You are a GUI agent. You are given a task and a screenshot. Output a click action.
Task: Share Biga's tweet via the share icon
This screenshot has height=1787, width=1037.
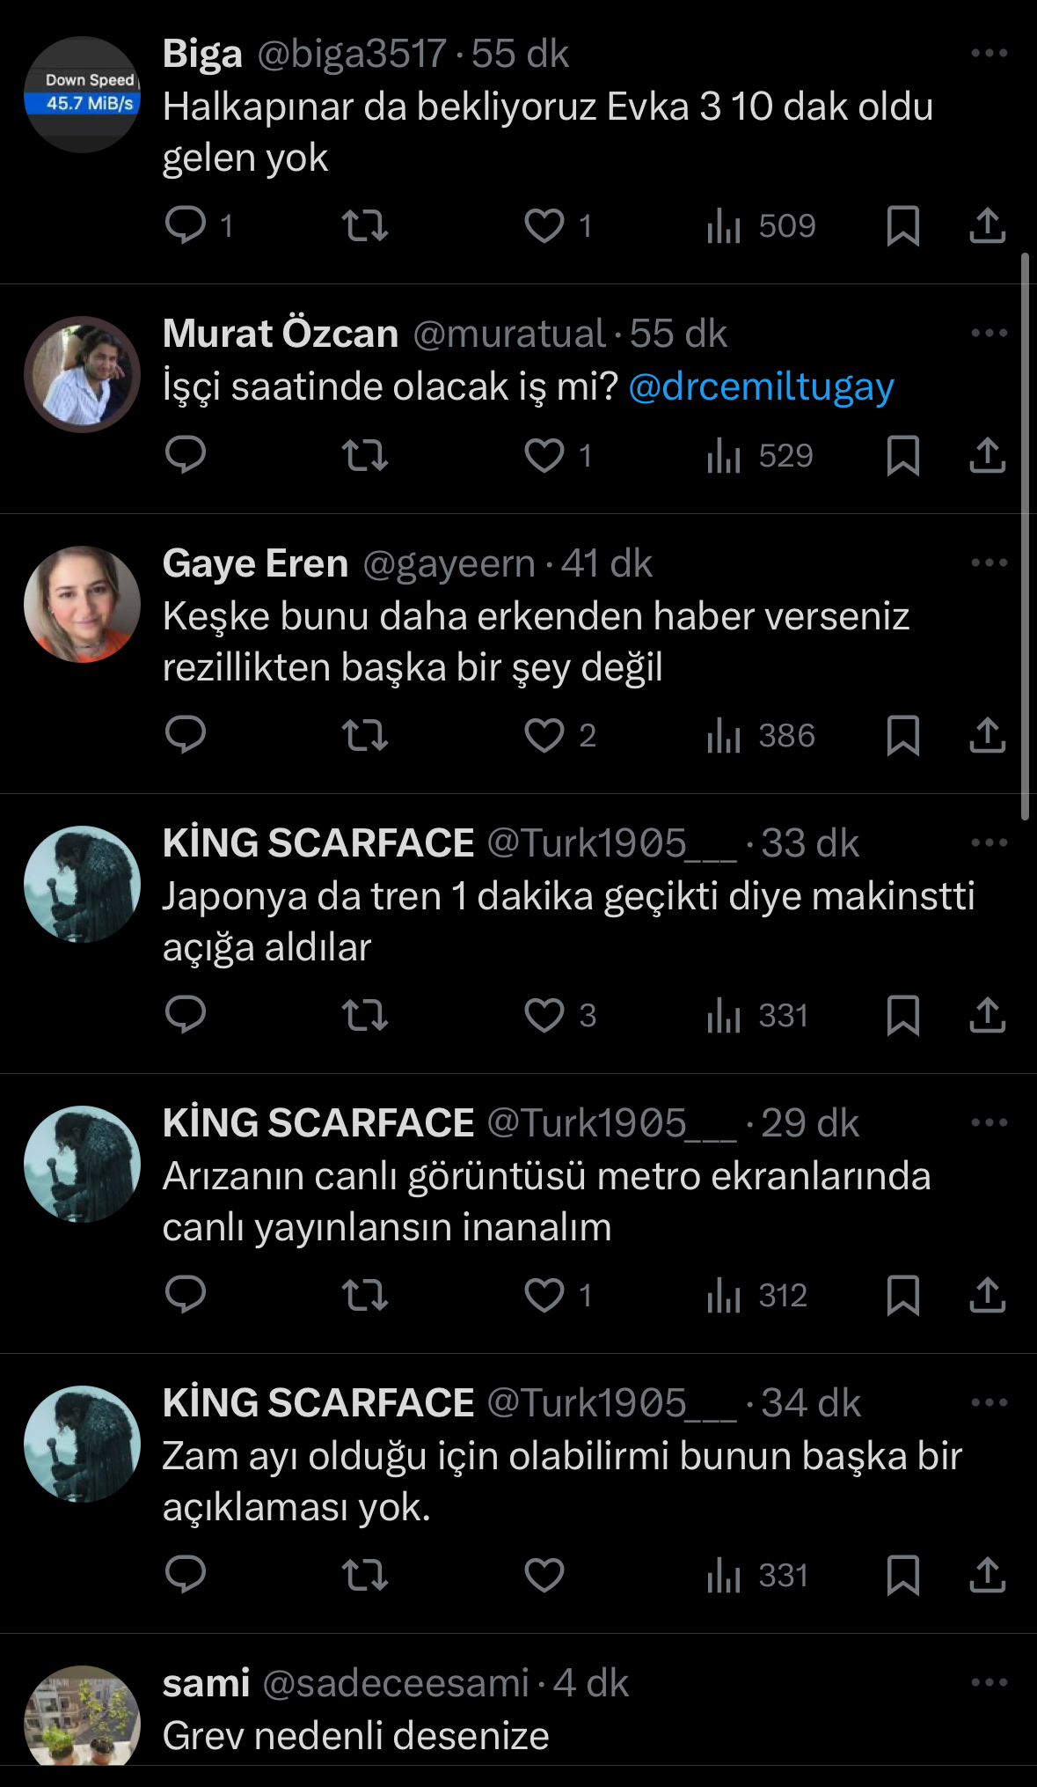(990, 226)
